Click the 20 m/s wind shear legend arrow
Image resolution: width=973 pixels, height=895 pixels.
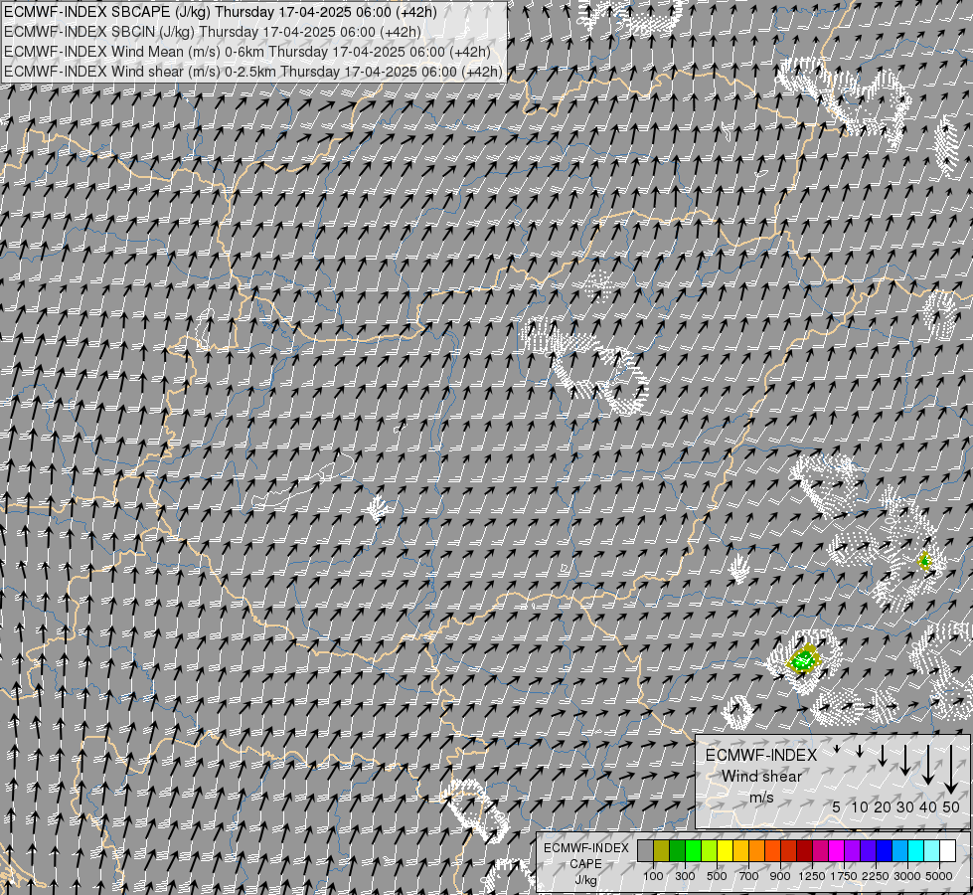883,755
